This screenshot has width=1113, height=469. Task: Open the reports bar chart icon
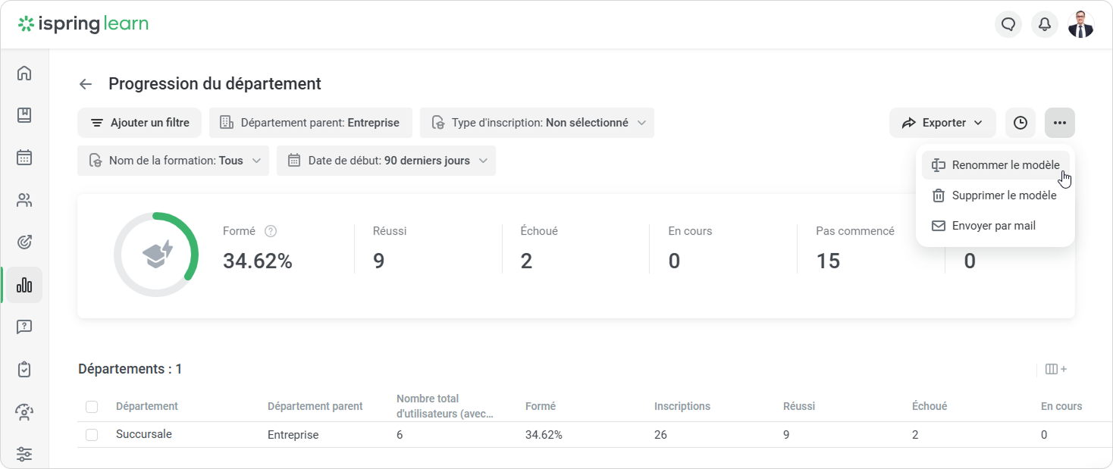(x=24, y=285)
